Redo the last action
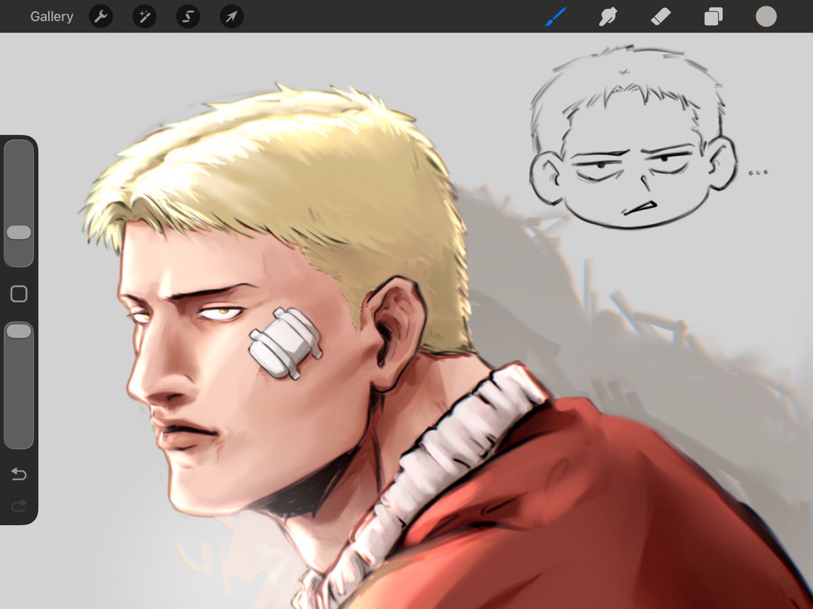The image size is (813, 609). (x=19, y=505)
